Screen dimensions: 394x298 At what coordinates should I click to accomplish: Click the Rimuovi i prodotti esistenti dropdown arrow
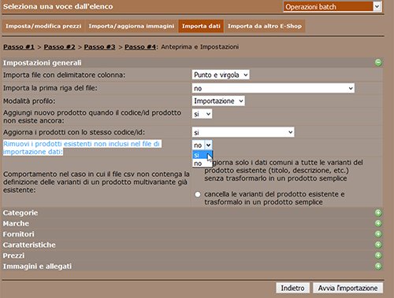tap(208, 145)
